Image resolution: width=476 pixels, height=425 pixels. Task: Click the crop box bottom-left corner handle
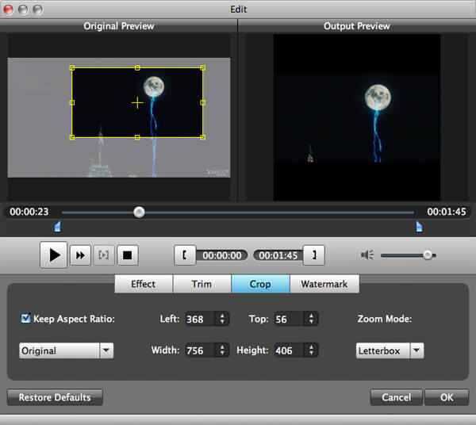click(x=72, y=137)
